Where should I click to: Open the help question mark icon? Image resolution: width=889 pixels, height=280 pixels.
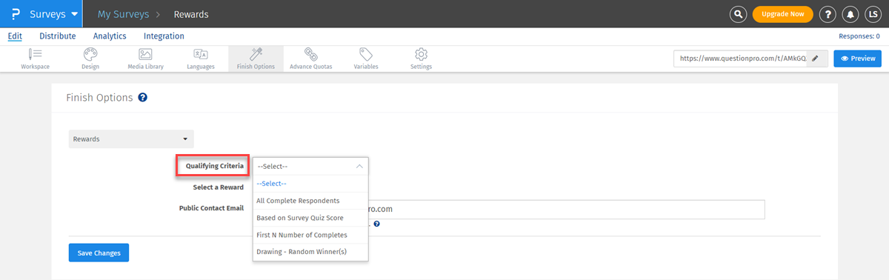(x=828, y=14)
